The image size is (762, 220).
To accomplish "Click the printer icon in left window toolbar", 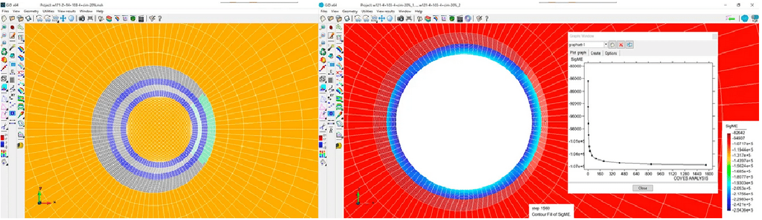I will 90,18.
